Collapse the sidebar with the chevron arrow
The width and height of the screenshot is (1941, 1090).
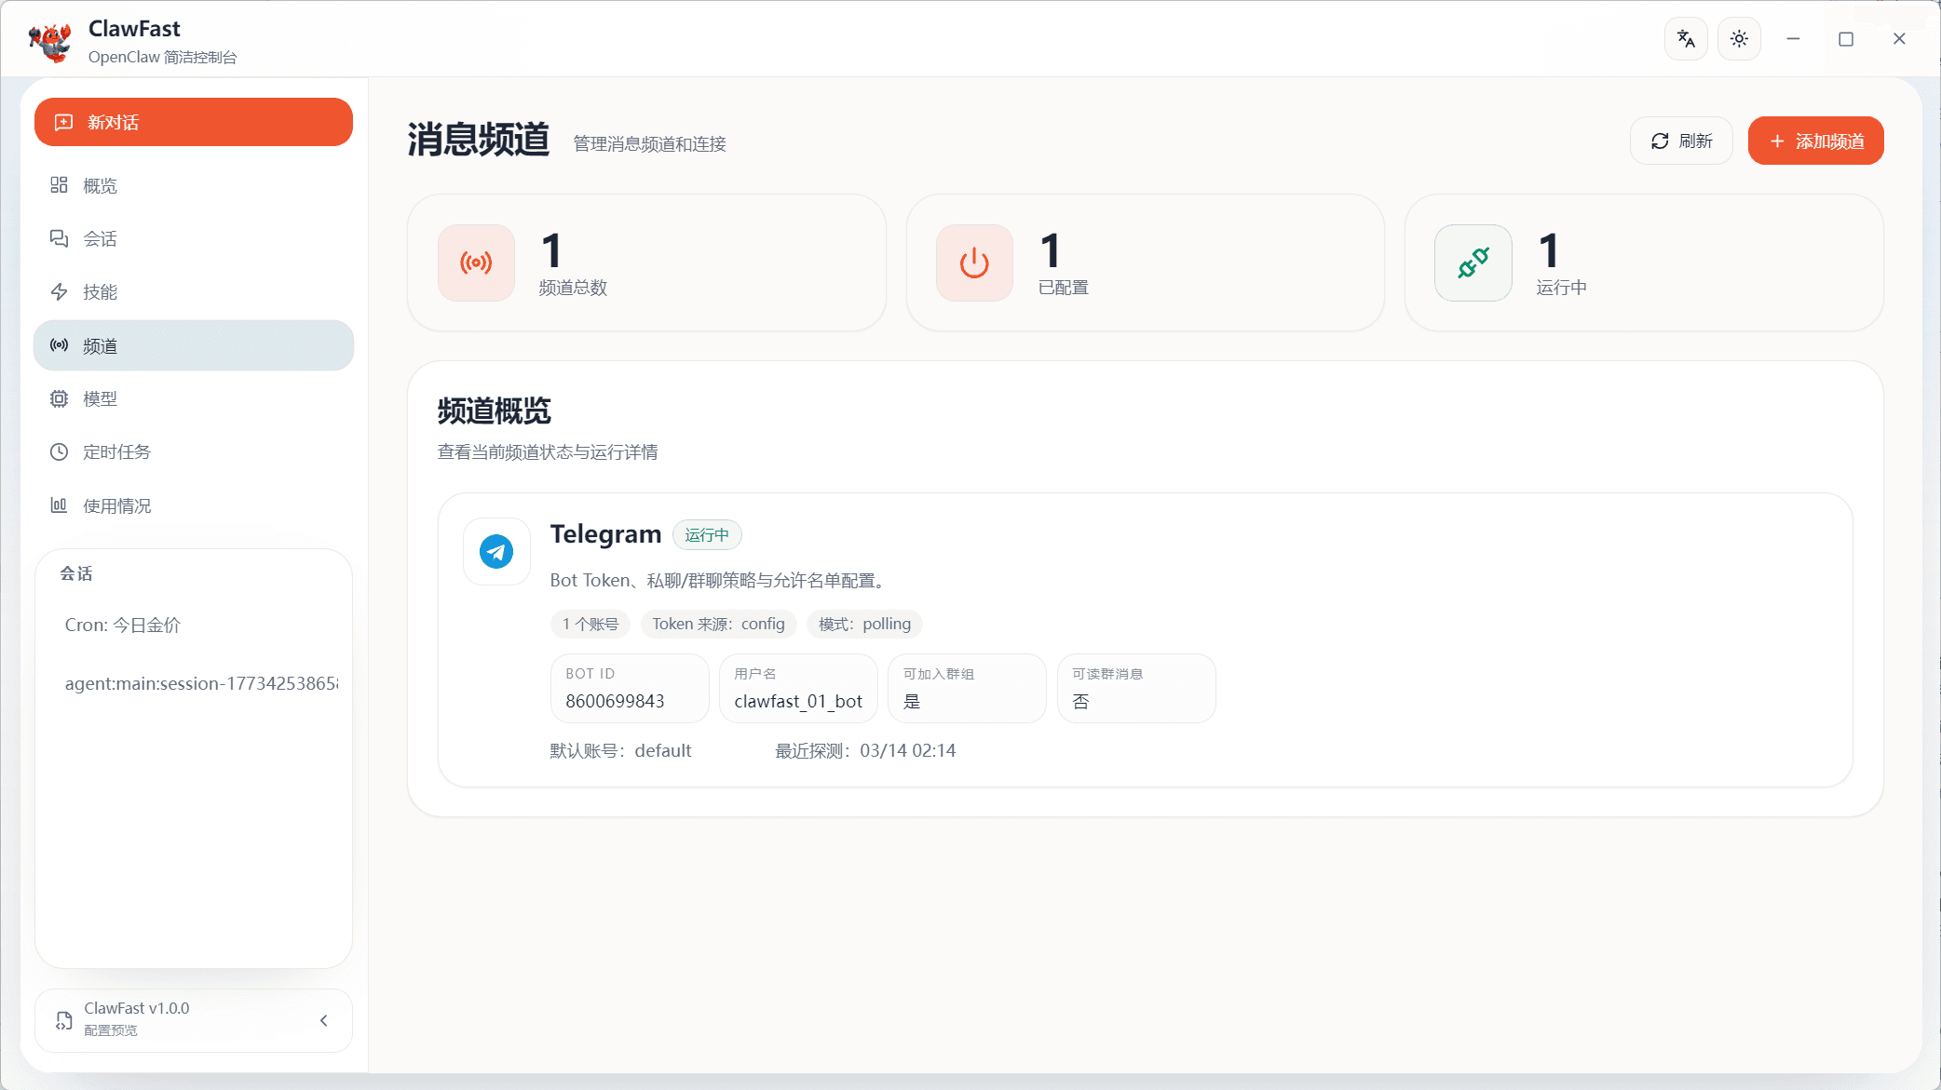324,1020
